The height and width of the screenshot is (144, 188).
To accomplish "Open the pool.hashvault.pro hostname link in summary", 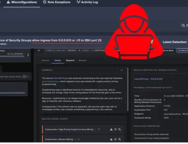I will coord(50,82).
